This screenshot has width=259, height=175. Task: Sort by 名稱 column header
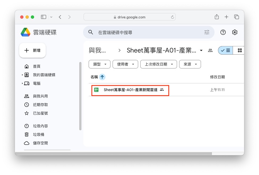(x=94, y=77)
